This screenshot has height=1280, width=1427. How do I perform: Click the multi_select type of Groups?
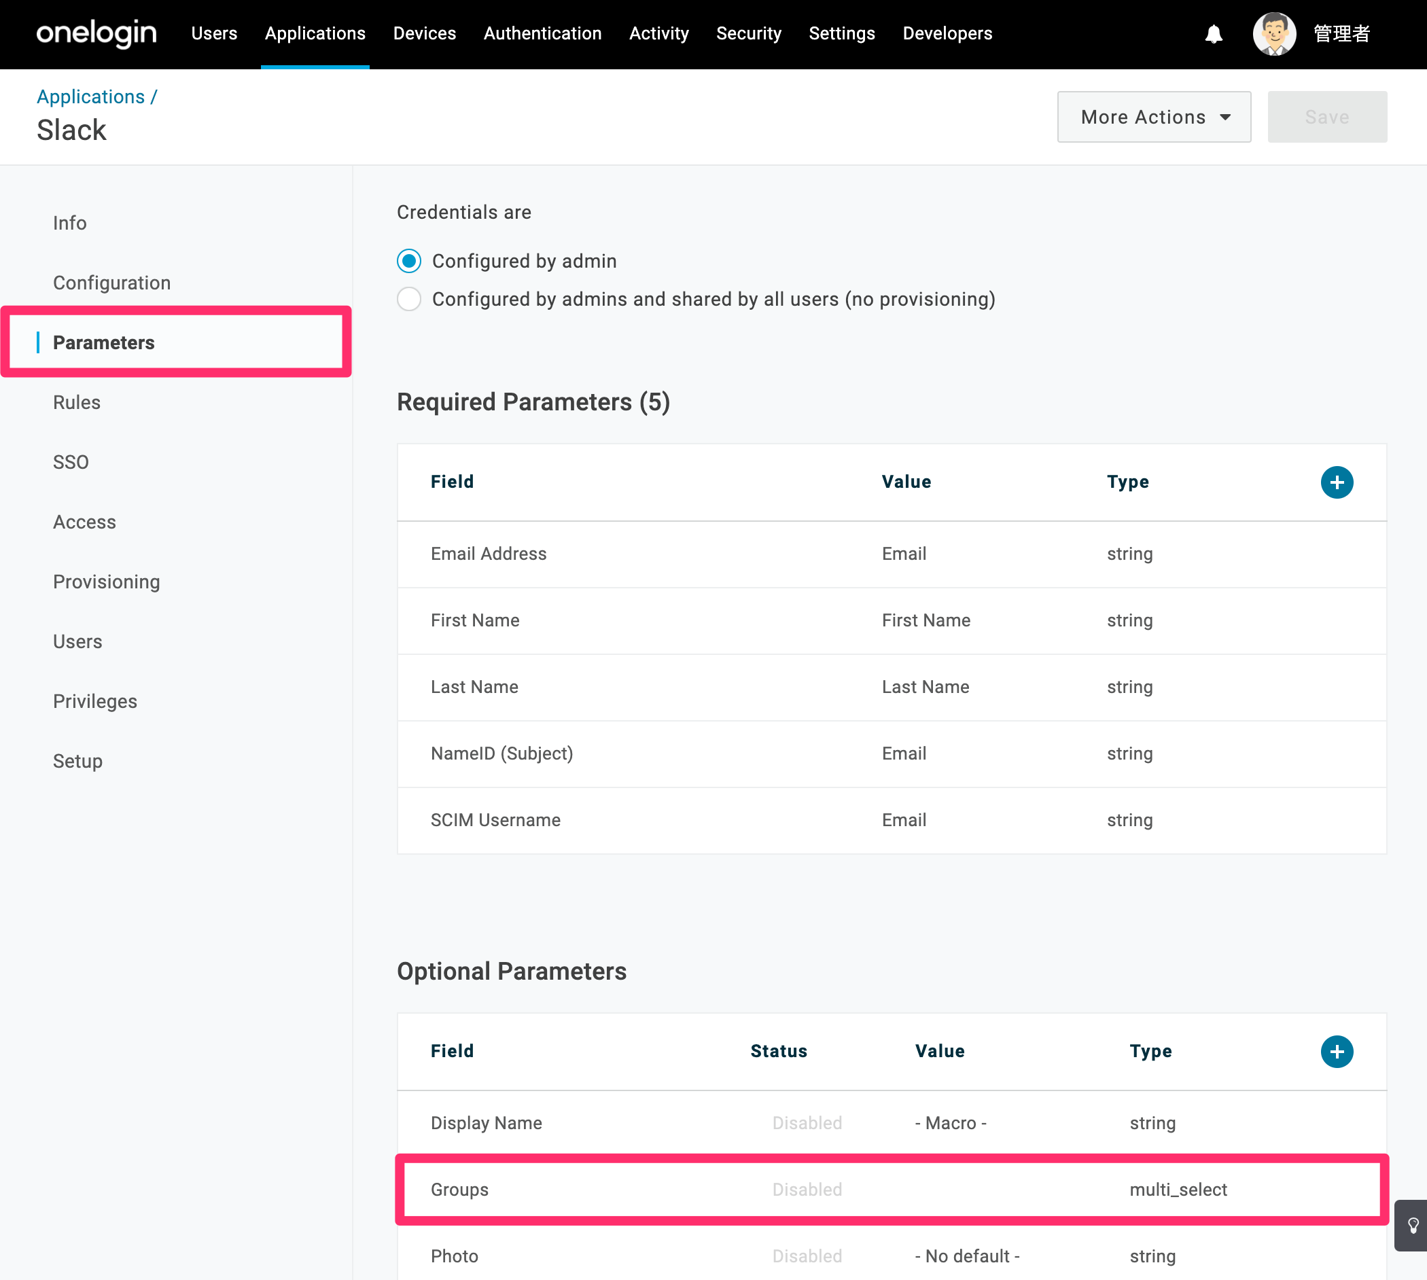click(x=1178, y=1190)
